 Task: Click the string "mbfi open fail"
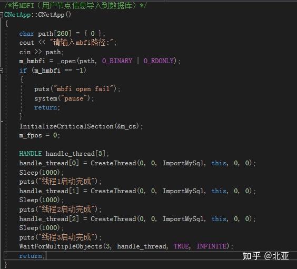click(x=84, y=89)
